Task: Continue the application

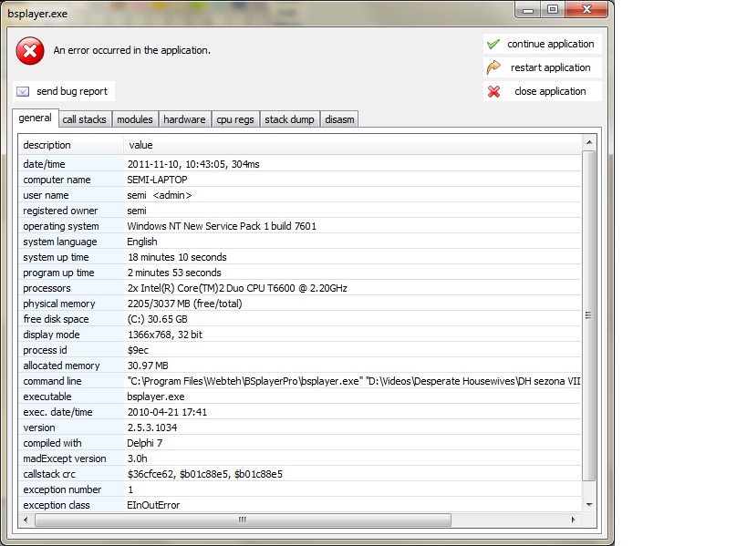Action: (x=542, y=44)
